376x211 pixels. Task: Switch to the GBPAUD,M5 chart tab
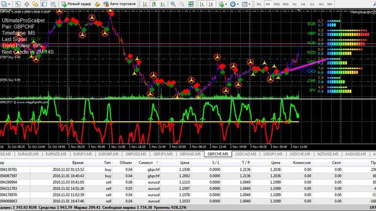[190, 154]
